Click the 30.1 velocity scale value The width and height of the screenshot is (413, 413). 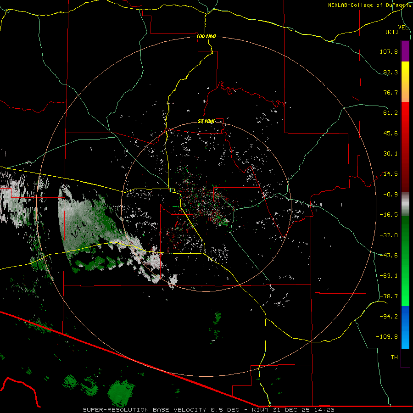point(391,154)
